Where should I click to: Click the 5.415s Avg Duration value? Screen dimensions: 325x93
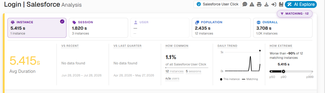(25, 61)
